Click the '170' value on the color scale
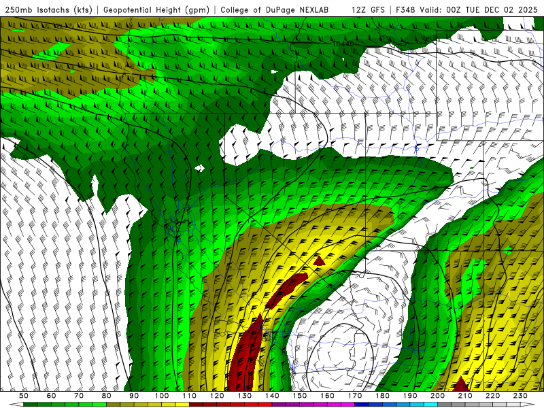 [355, 396]
